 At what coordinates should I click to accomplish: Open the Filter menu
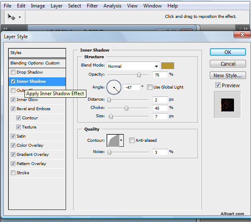click(x=92, y=6)
